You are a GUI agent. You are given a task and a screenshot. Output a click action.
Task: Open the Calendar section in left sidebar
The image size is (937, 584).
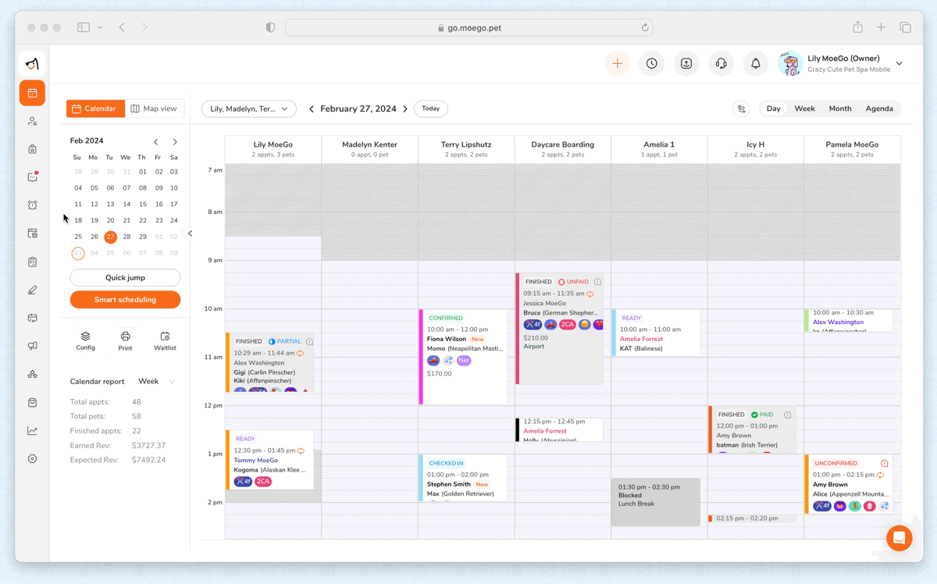point(32,93)
